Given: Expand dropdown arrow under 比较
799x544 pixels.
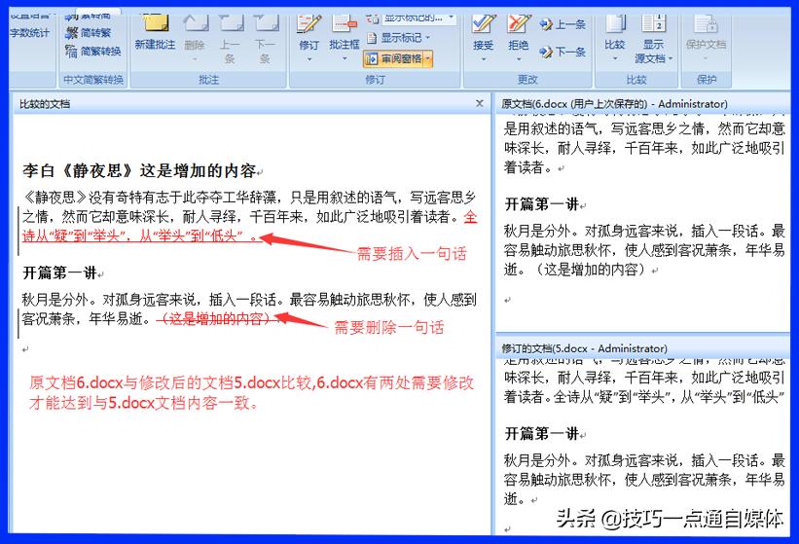Looking at the screenshot, I should pyautogui.click(x=615, y=59).
